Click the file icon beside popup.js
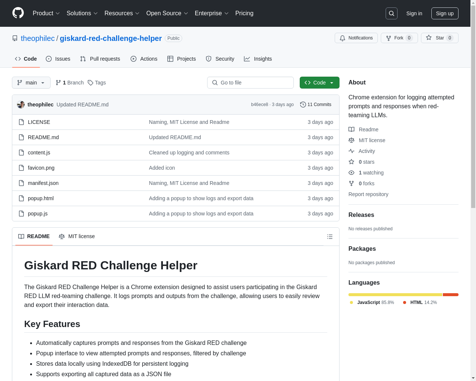Viewport: 476px width, 381px height. (22, 214)
